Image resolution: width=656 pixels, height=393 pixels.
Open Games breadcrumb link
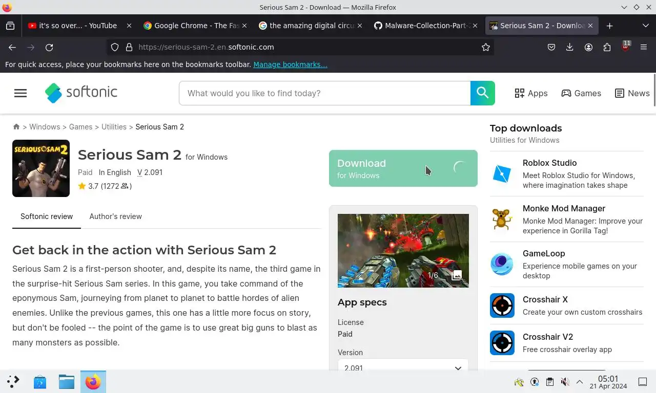pyautogui.click(x=81, y=127)
